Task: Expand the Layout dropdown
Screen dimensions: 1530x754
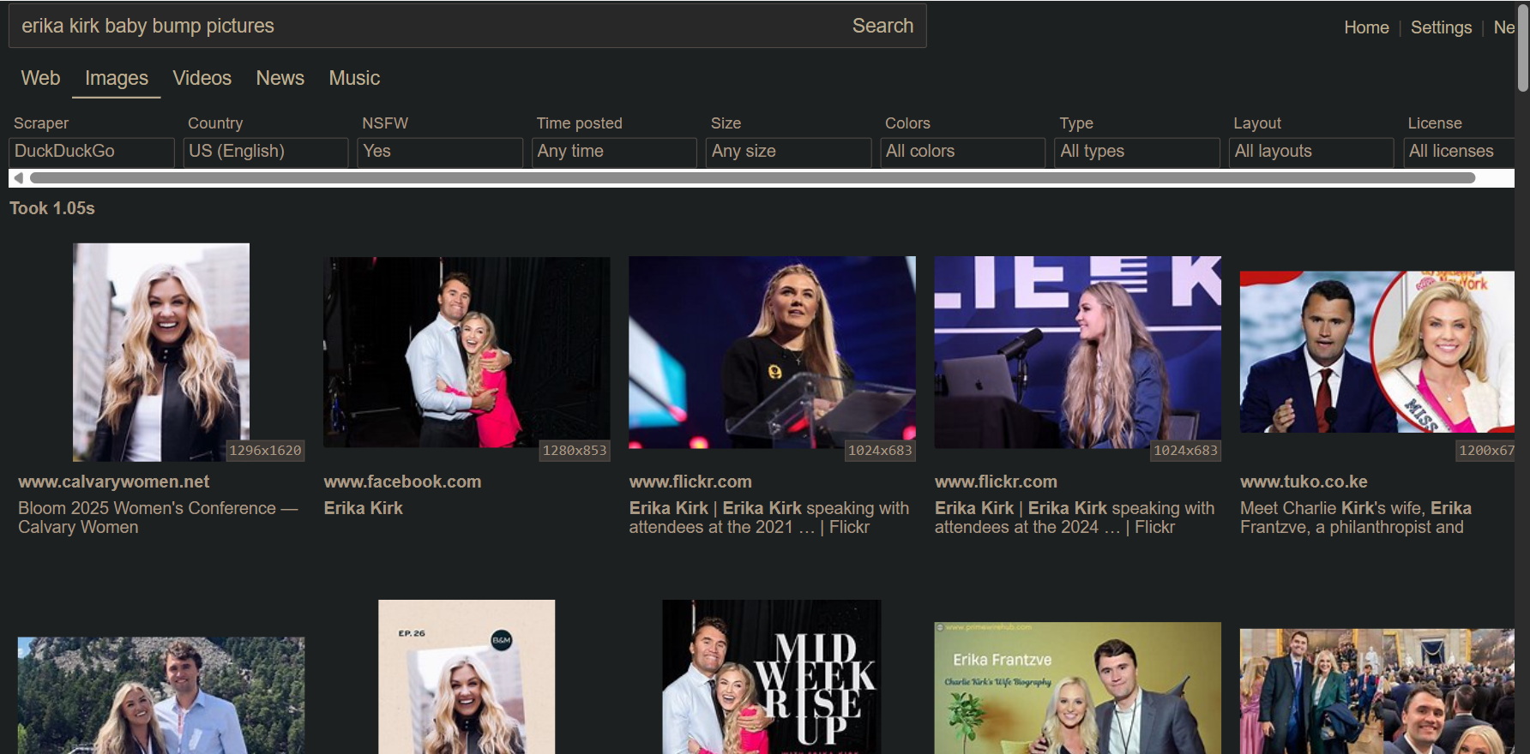Action: tap(1311, 152)
